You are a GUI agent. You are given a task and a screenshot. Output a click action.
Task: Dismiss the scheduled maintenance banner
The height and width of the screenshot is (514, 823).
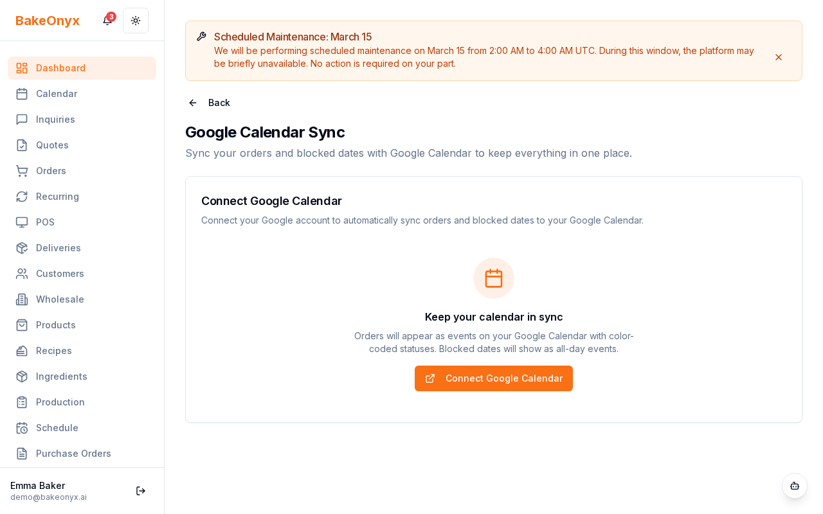(x=779, y=57)
